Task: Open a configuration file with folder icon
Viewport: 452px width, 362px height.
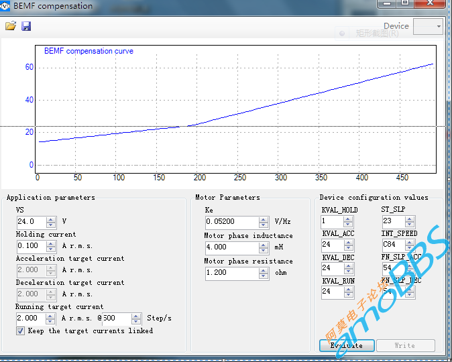Action: [10, 26]
